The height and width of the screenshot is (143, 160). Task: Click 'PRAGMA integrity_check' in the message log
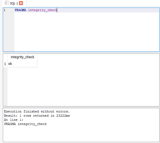[25, 124]
